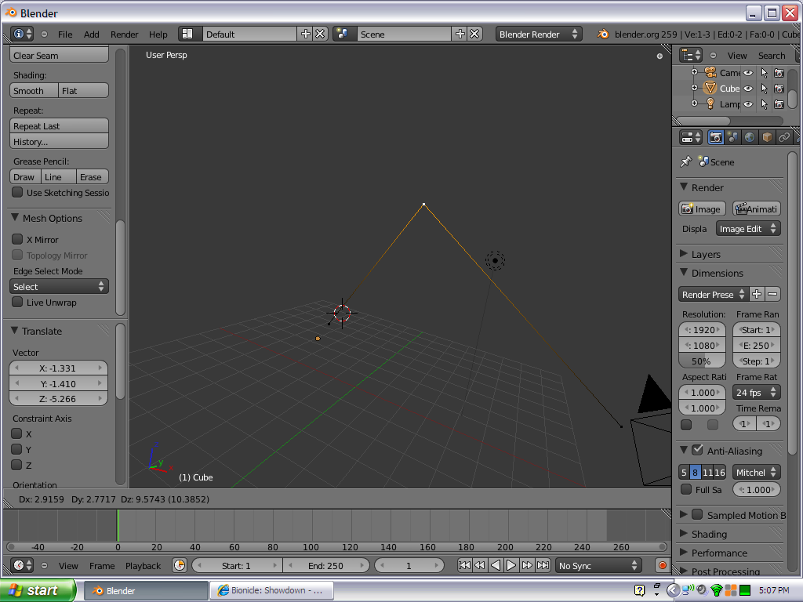Open Blender from the Windows taskbar
803x602 pixels.
click(x=145, y=589)
